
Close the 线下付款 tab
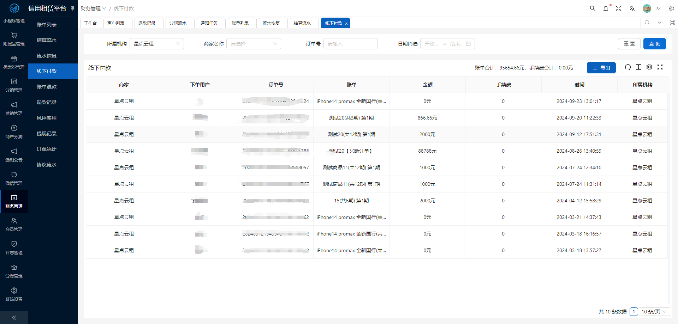point(346,24)
